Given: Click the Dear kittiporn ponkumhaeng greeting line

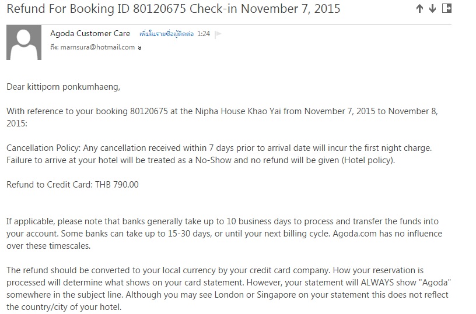Looking at the screenshot, I should point(63,87).
